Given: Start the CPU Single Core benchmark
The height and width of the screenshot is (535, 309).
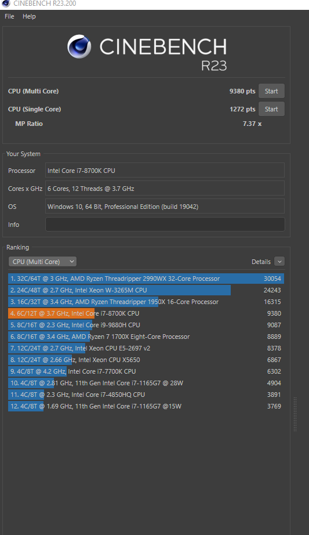Looking at the screenshot, I should coord(271,109).
